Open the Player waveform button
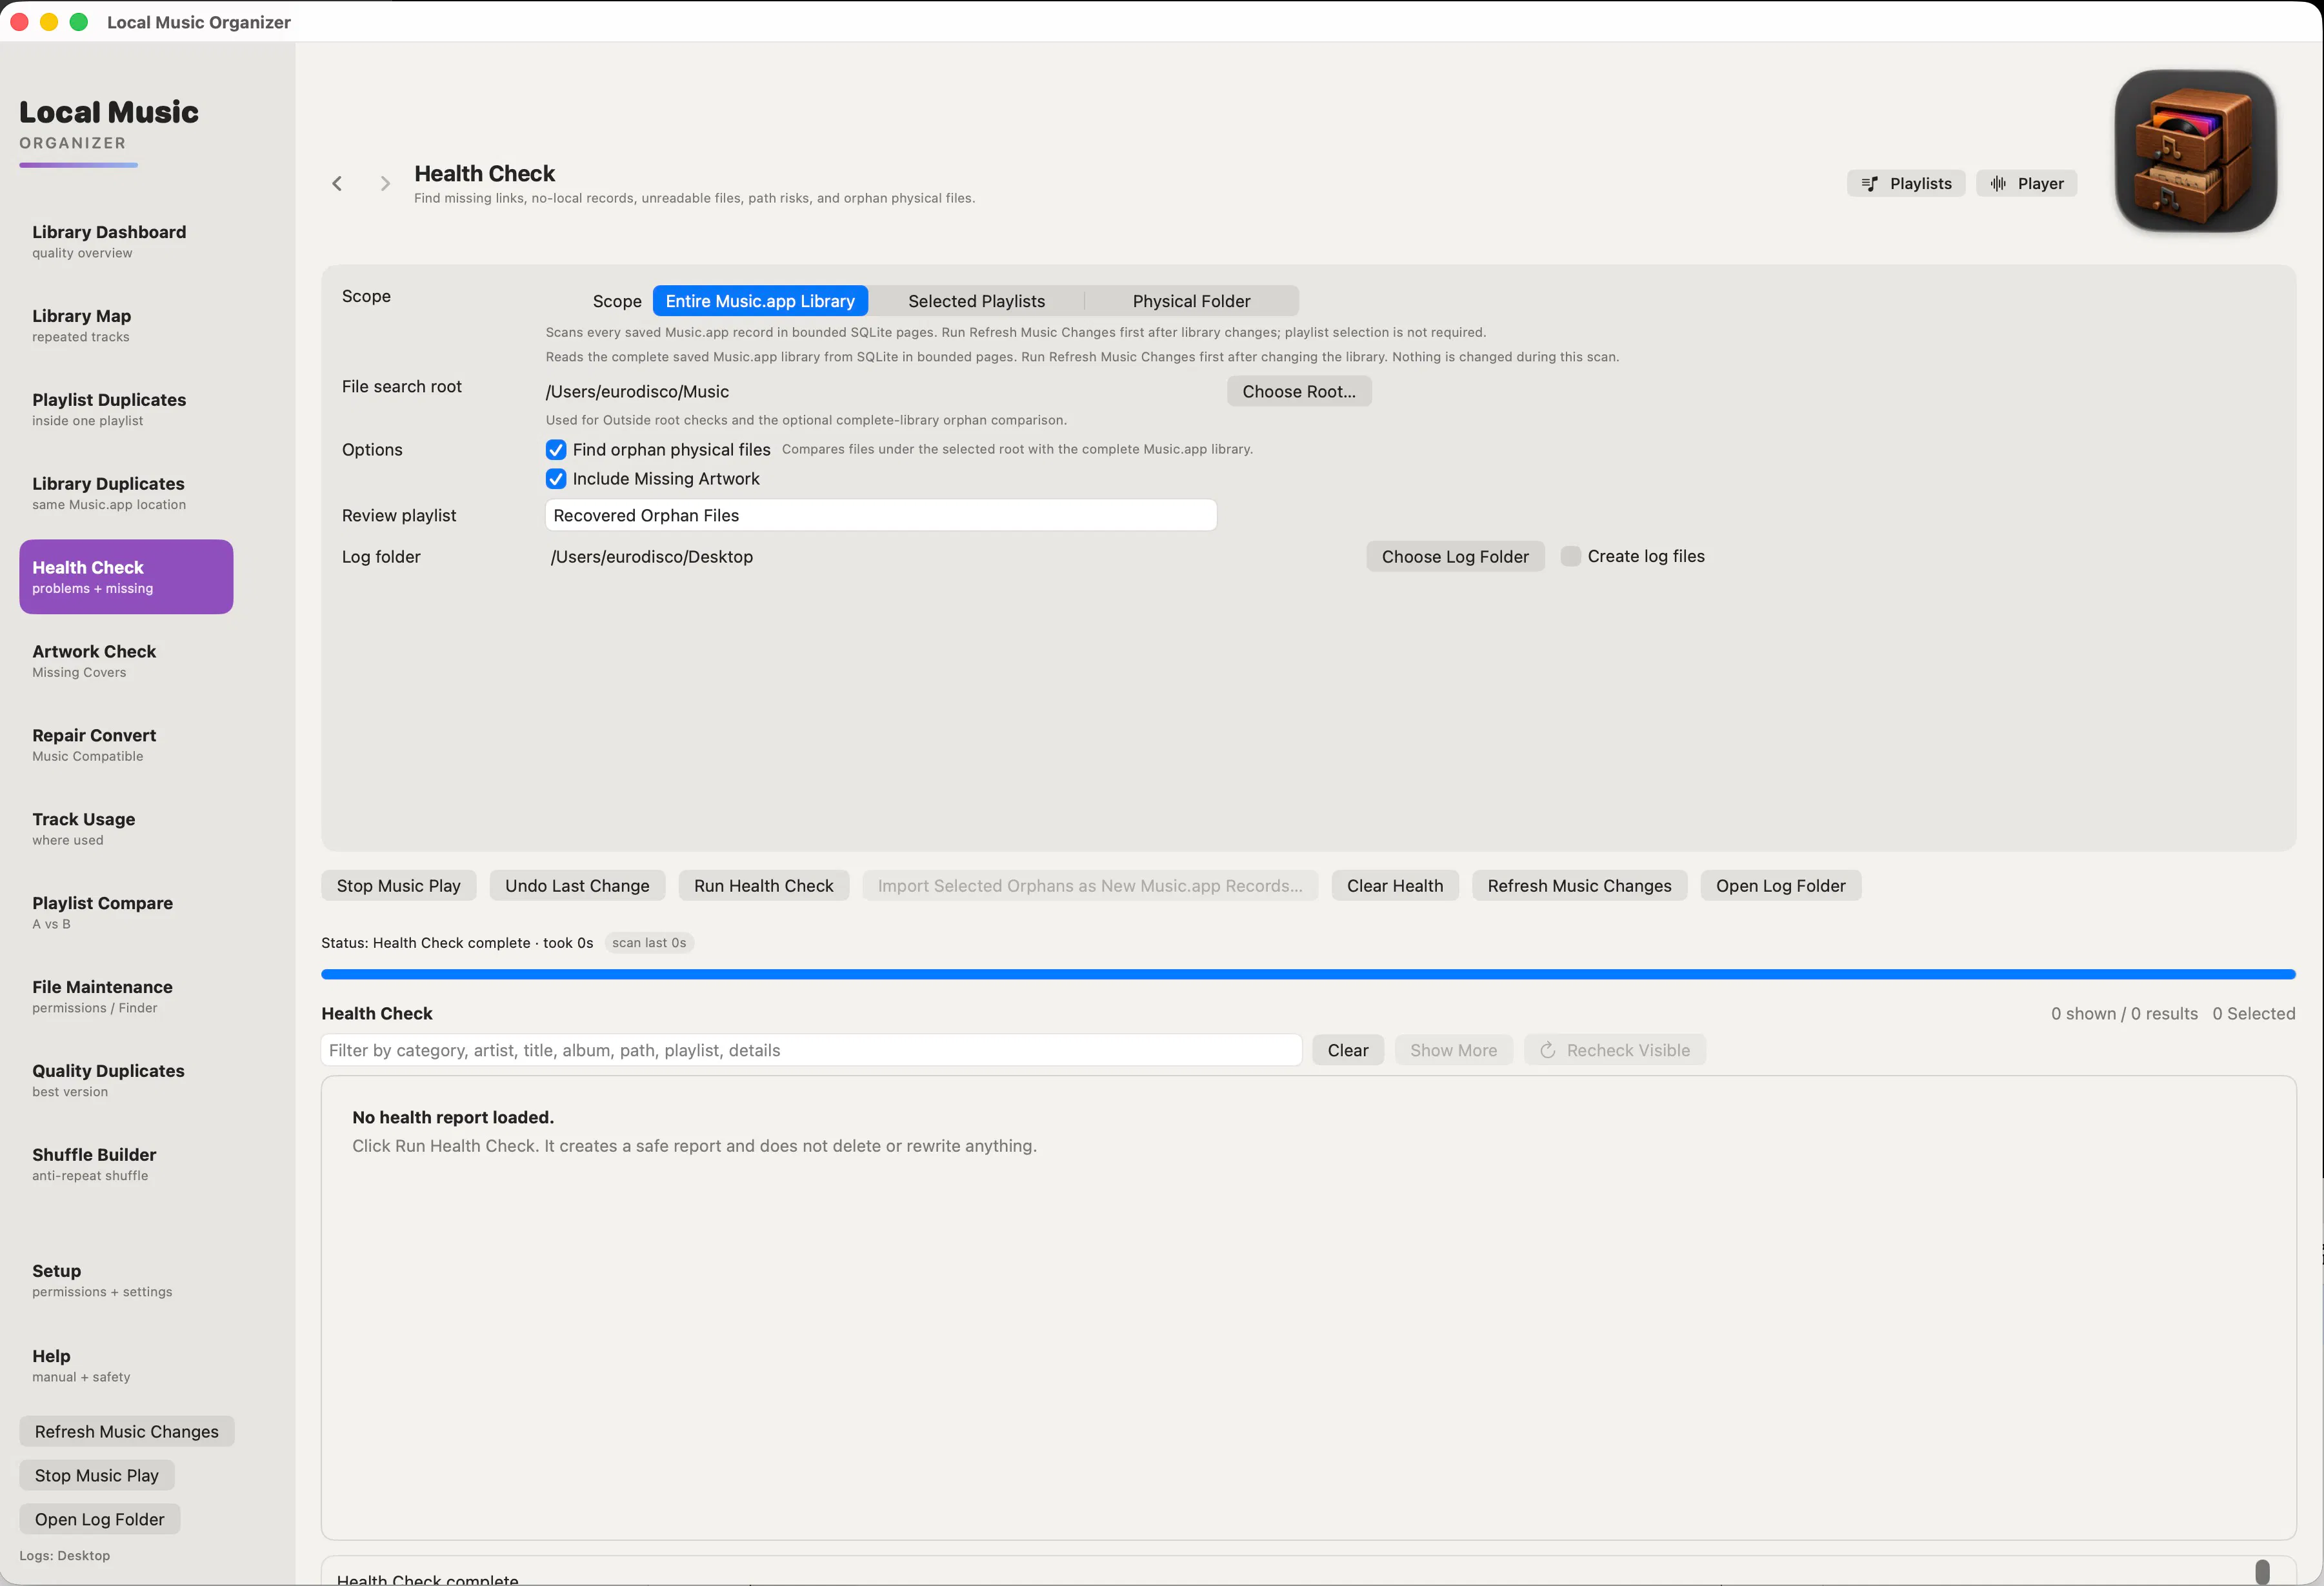 pyautogui.click(x=2026, y=183)
